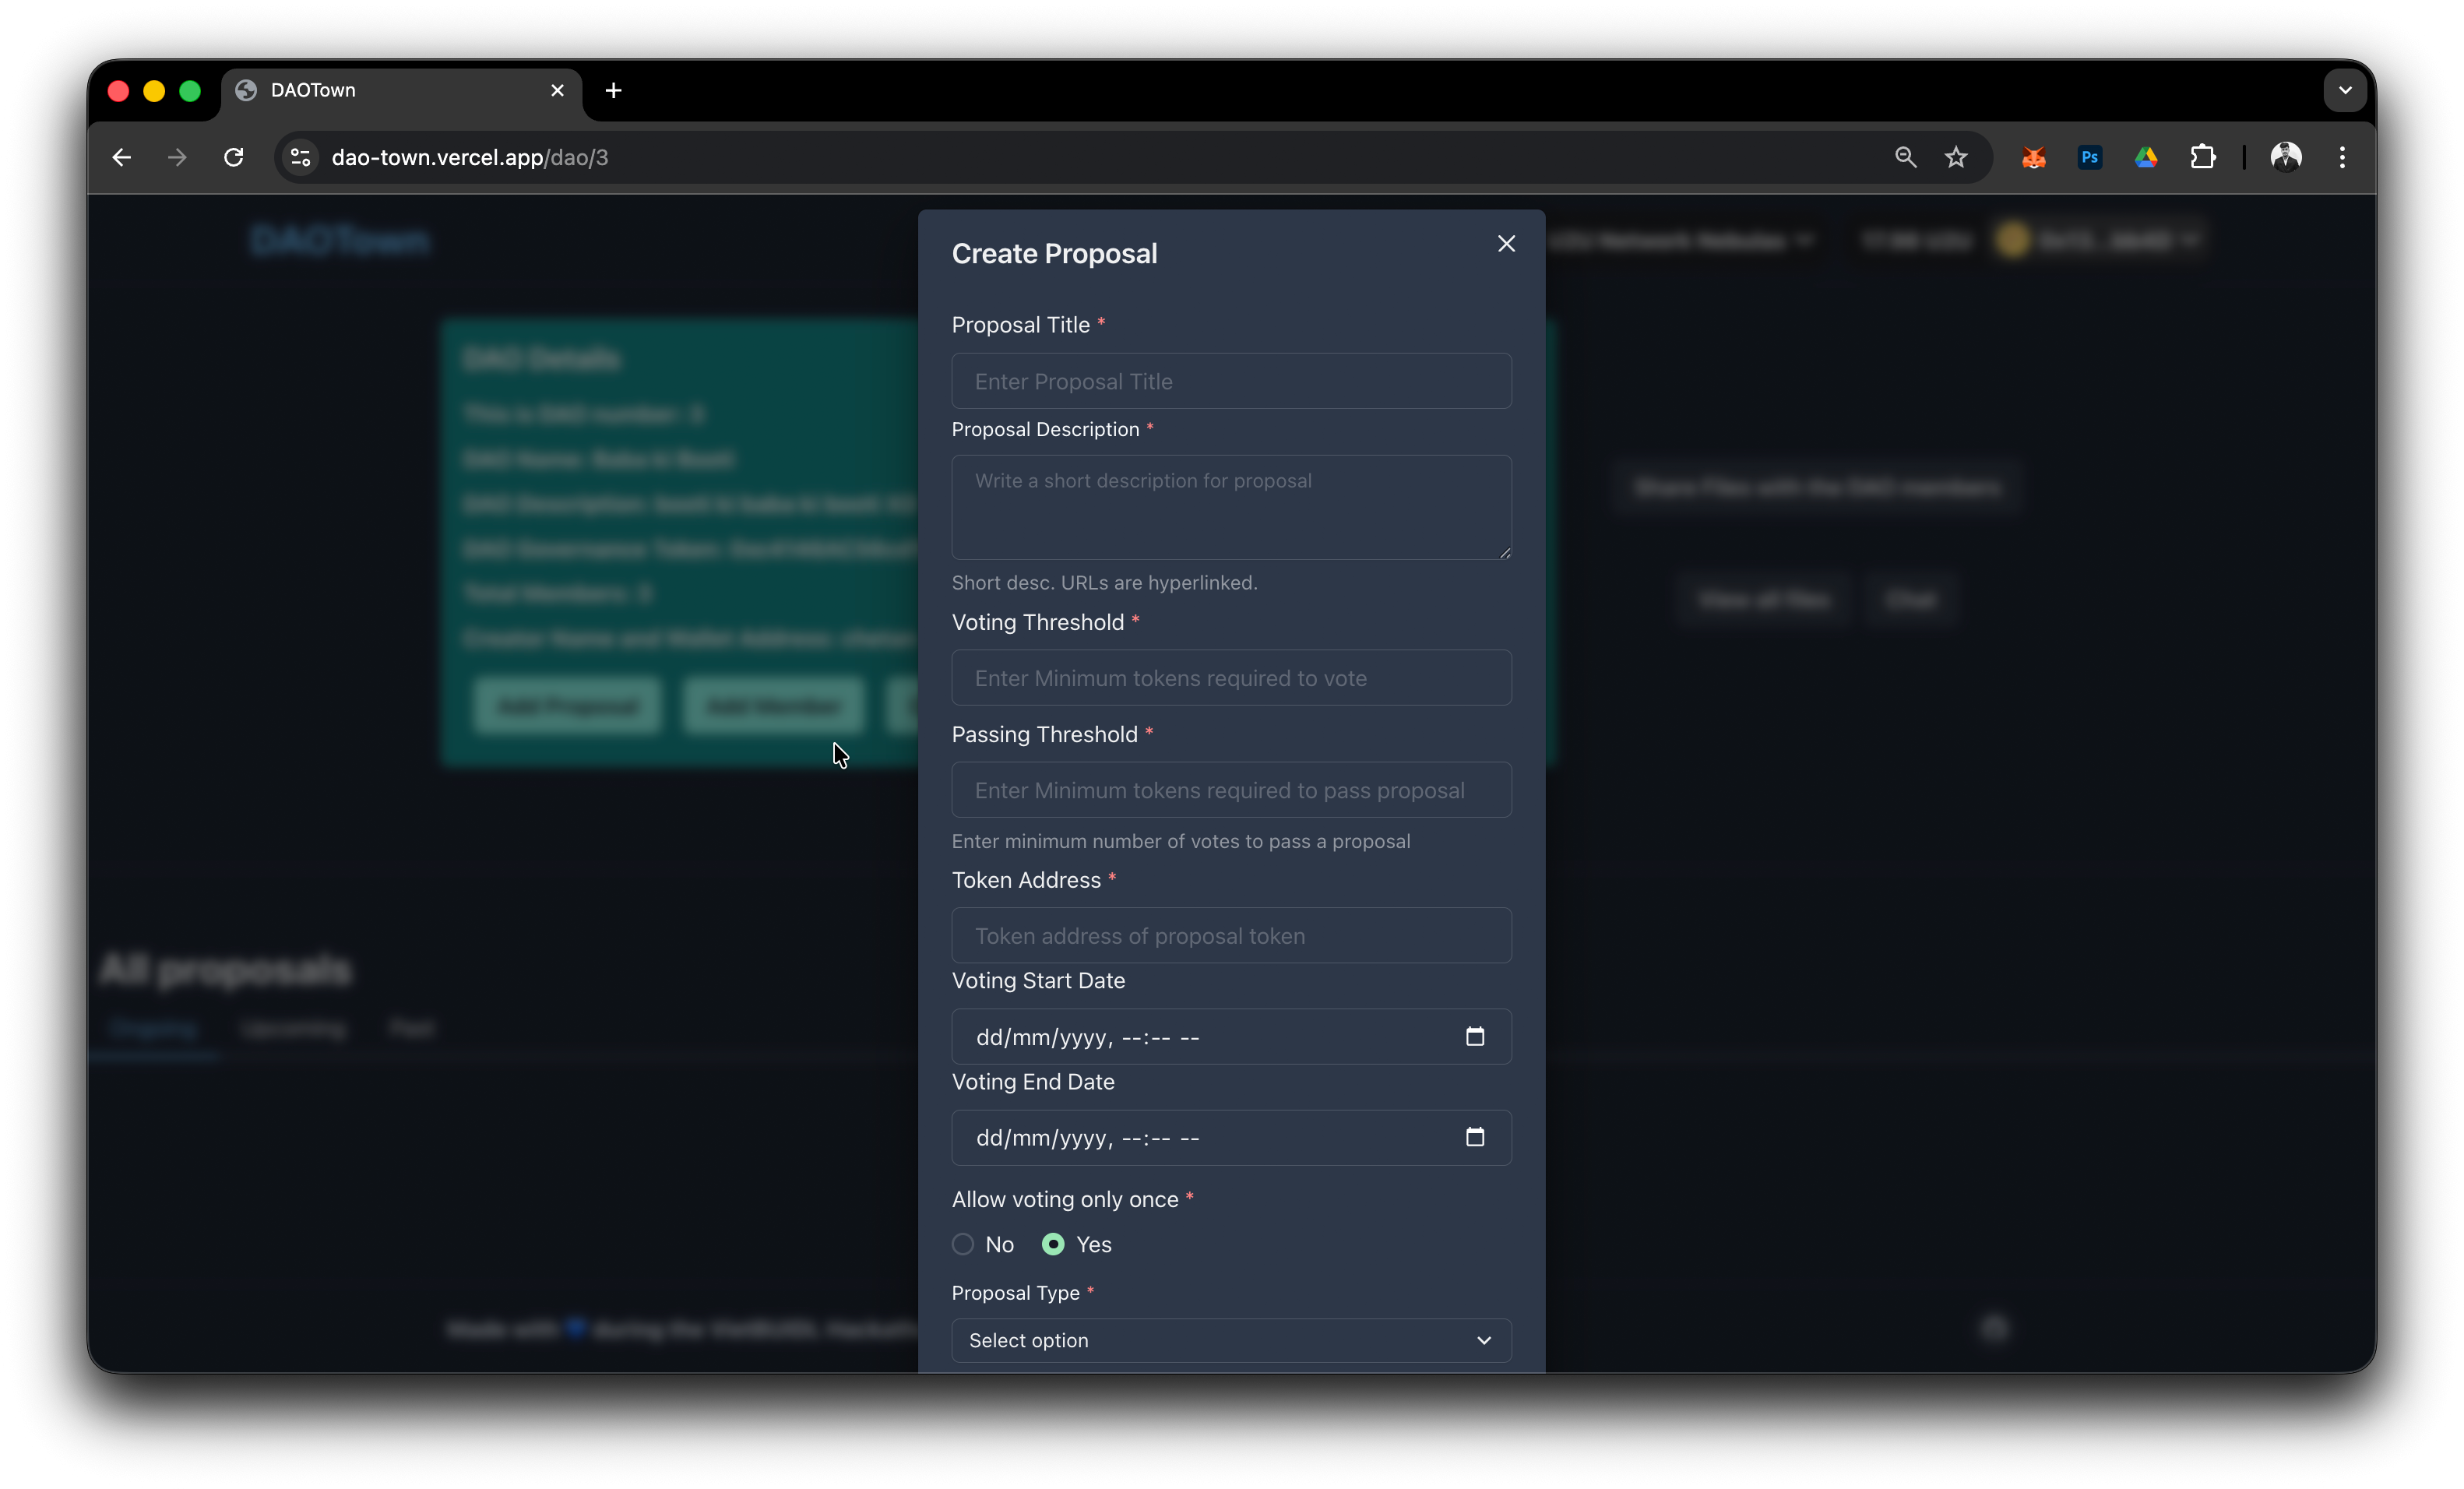Select Yes for allow voting only once
Image resolution: width=2464 pixels, height=1489 pixels.
coord(1053,1244)
